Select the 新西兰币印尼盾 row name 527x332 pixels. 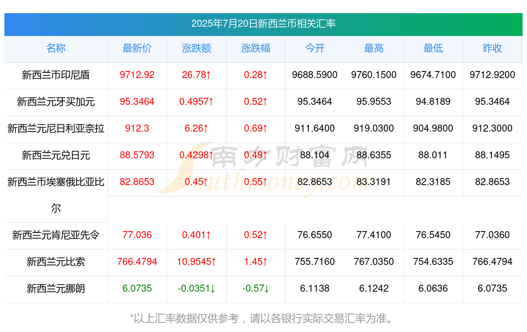pos(56,75)
